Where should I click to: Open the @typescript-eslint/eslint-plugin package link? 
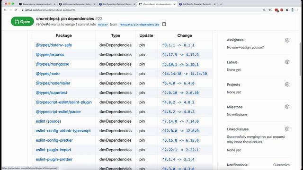[64, 102]
